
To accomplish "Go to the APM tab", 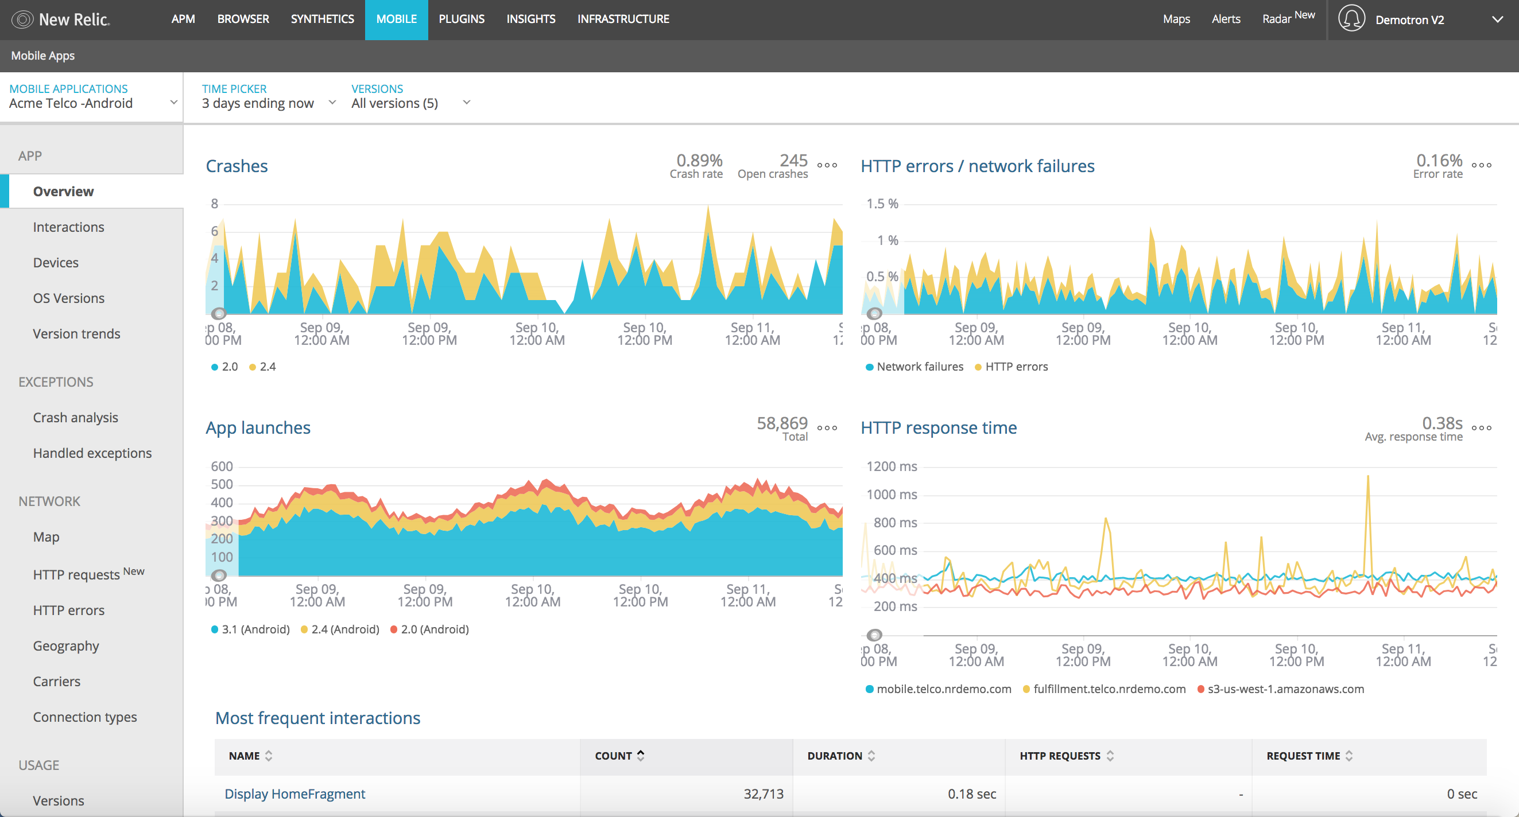I will coord(183,19).
